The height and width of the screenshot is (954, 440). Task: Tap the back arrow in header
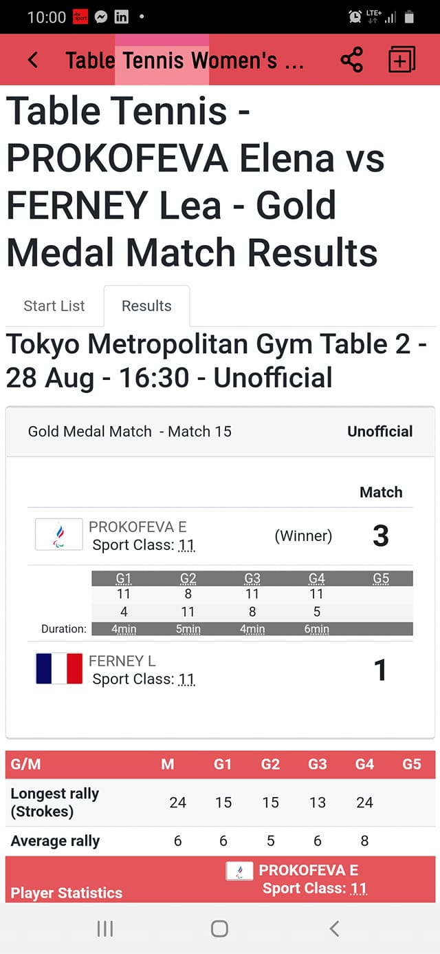[x=32, y=60]
